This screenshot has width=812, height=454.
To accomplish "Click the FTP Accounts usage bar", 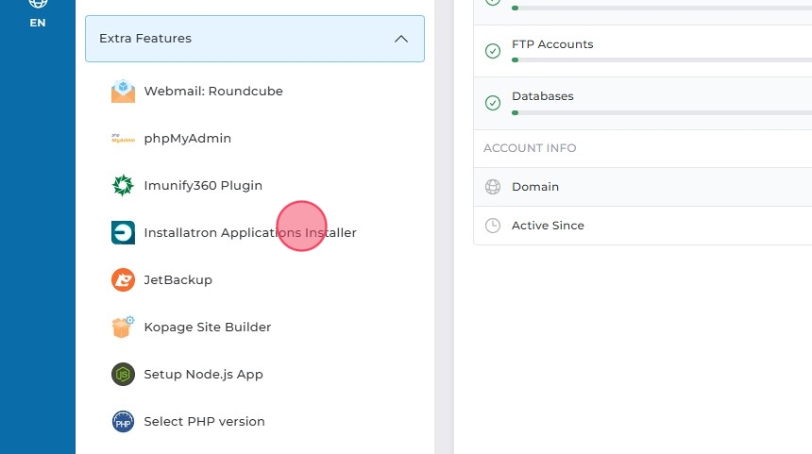I will pos(661,59).
